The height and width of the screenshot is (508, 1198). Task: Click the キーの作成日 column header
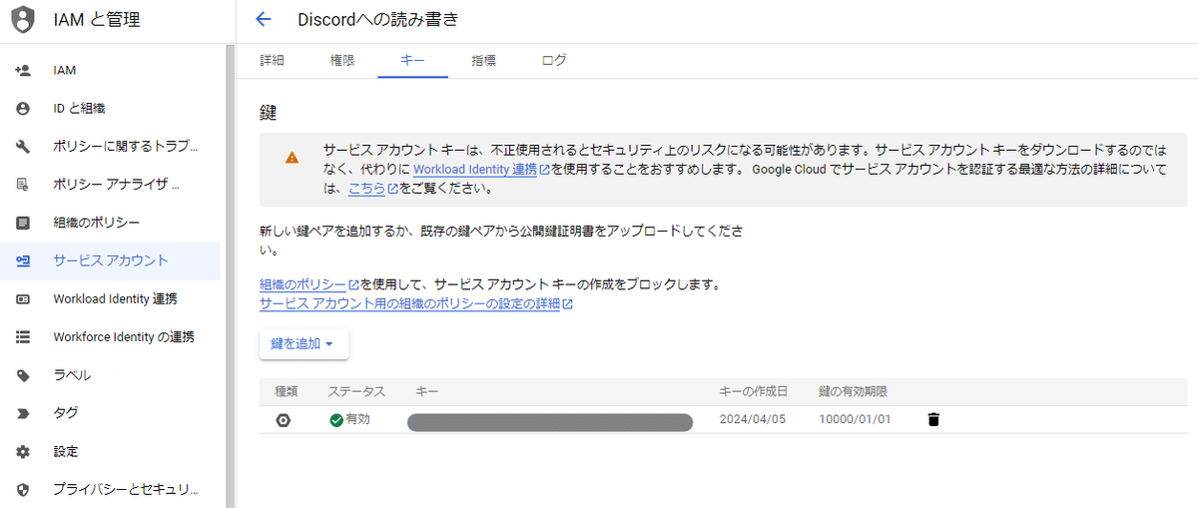tap(753, 391)
